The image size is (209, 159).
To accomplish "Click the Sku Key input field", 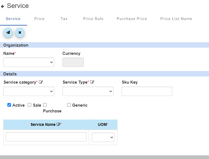I will (147, 91).
